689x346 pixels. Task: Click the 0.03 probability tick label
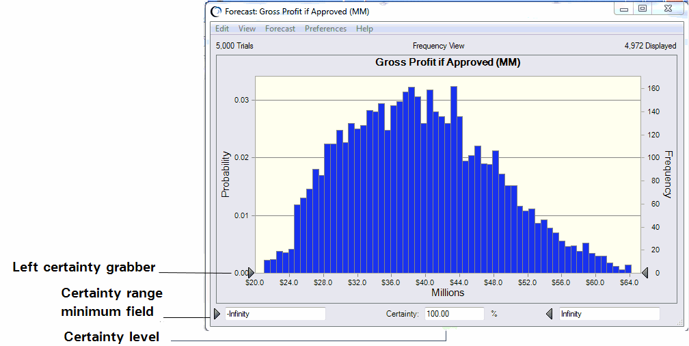click(x=242, y=101)
